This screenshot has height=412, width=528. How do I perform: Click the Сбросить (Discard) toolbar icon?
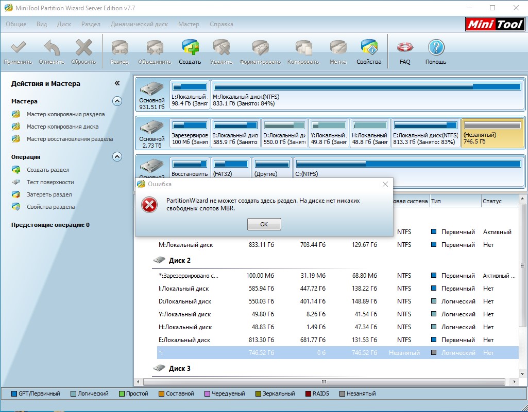[x=83, y=48]
